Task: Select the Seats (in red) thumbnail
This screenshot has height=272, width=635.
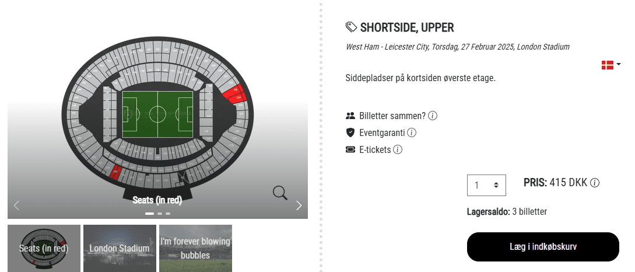Action: tap(44, 248)
